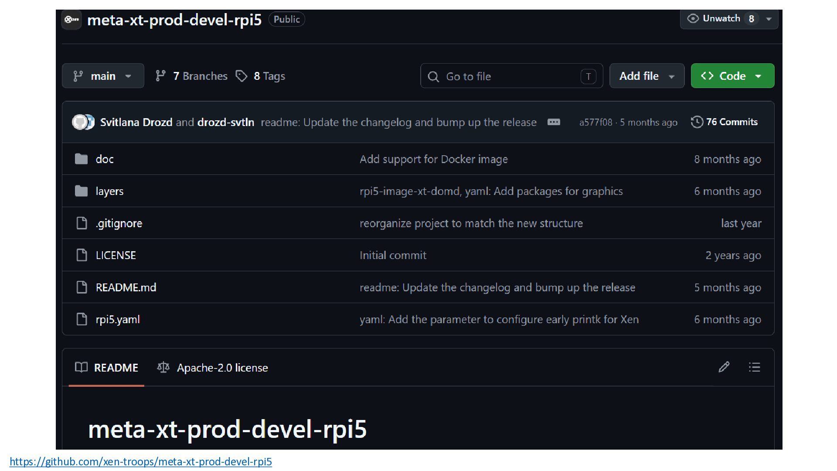The width and height of the screenshot is (837, 471).
Task: Focus the Go to file search field
Action: [x=512, y=76]
